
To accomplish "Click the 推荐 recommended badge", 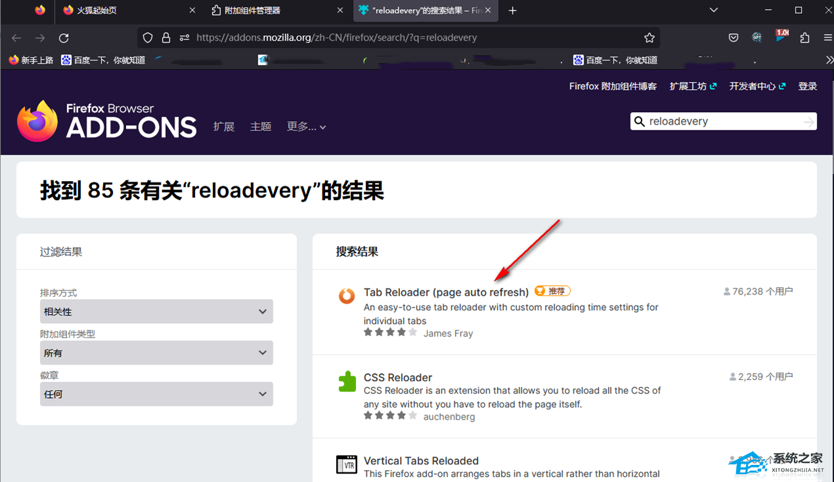I will [552, 291].
